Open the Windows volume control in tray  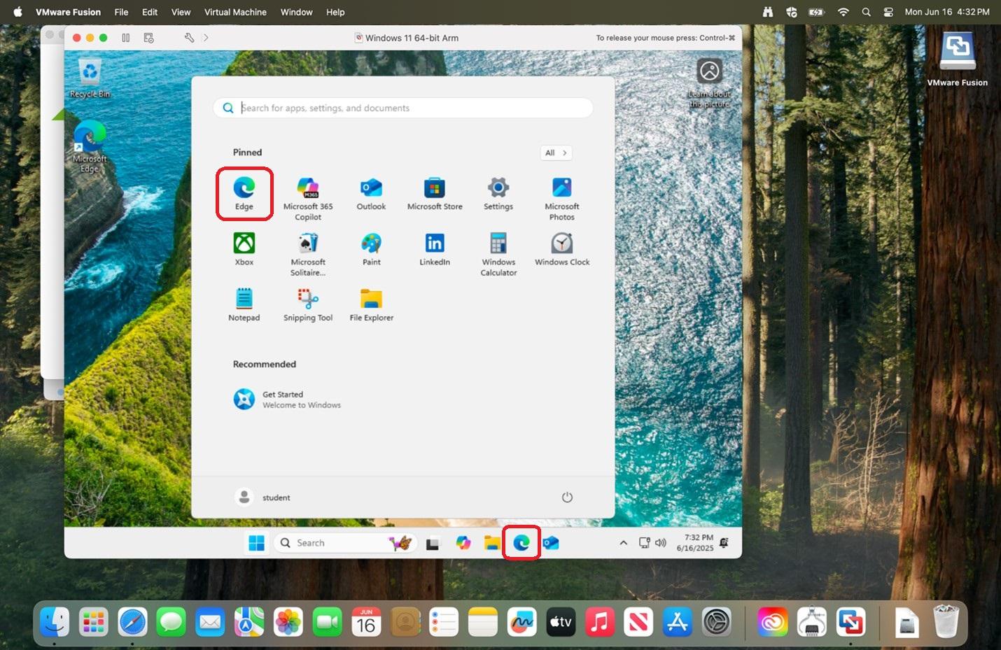point(661,543)
